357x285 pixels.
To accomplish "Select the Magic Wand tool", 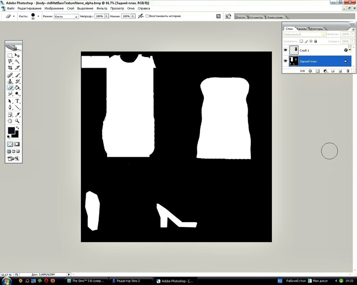I will [x=17, y=61].
